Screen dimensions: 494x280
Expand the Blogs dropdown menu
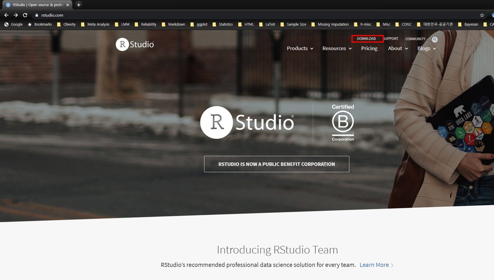coord(427,48)
